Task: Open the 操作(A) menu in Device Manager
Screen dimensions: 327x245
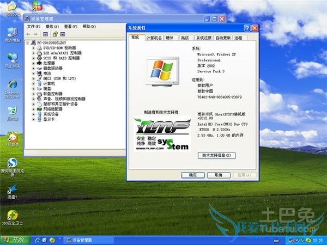Action: (x=52, y=27)
